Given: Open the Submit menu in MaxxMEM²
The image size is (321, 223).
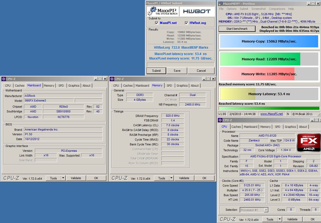Looking at the screenshot, I should tap(244, 9).
